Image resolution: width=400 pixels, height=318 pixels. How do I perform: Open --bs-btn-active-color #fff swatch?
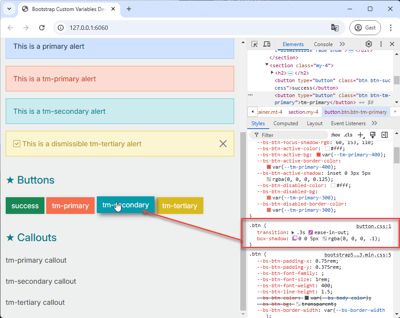pos(327,149)
